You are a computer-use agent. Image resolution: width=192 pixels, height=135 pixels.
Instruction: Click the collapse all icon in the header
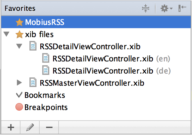tap(146, 9)
